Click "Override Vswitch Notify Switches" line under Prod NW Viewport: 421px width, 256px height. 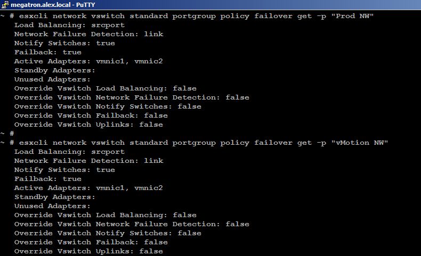[x=108, y=106]
